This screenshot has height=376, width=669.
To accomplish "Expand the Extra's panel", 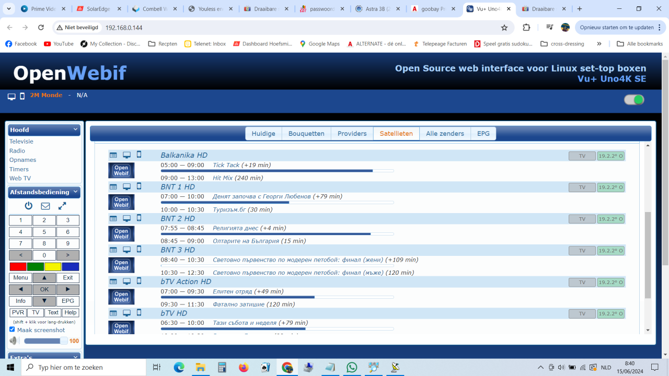I will click(x=75, y=357).
